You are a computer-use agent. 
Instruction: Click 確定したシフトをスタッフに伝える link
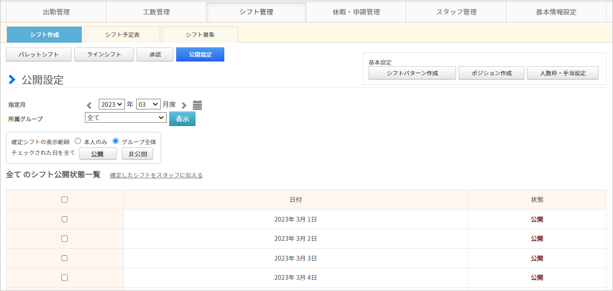(156, 175)
